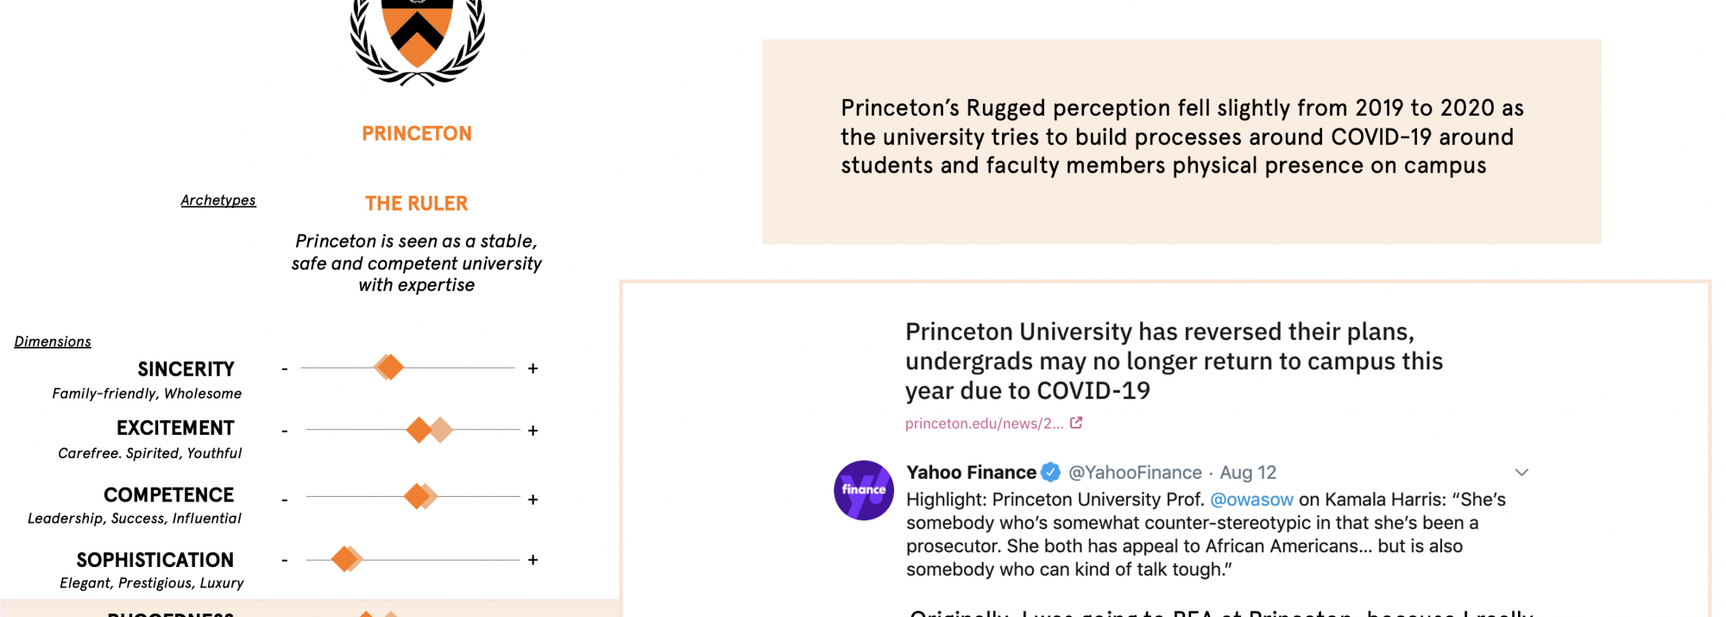Image resolution: width=1726 pixels, height=617 pixels.
Task: Click the @owasow mention in tweet
Action: coord(1251,500)
